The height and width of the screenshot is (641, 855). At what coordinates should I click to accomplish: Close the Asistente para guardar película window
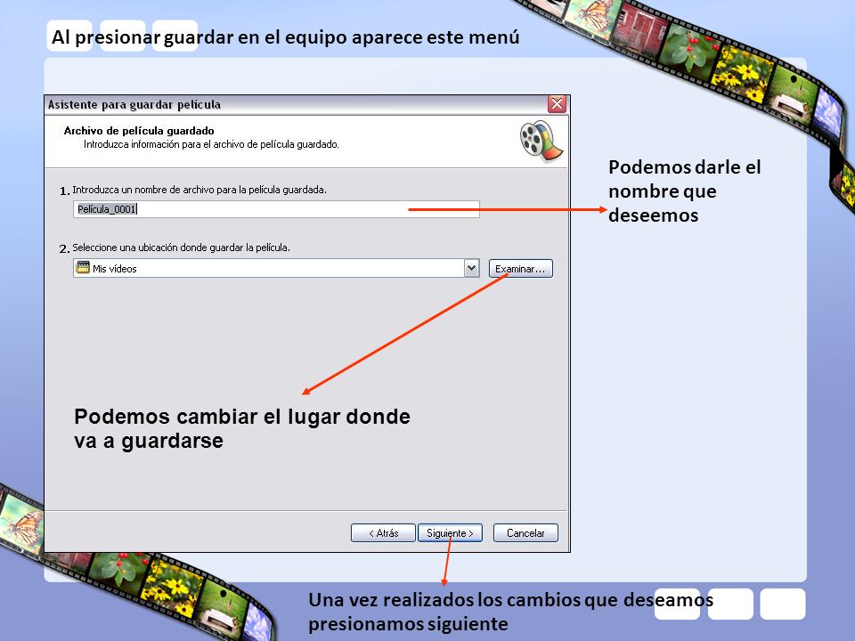pyautogui.click(x=557, y=104)
